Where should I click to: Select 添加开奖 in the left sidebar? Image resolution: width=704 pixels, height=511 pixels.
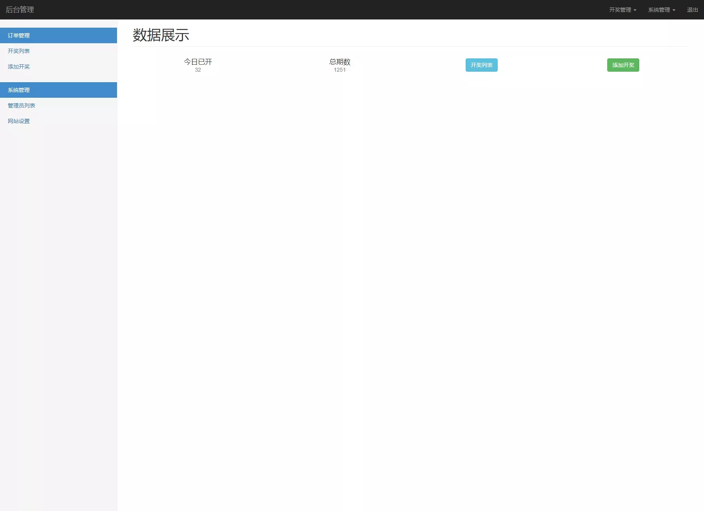[x=18, y=67]
